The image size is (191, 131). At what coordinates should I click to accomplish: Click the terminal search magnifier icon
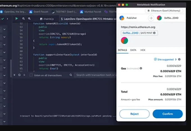71,75
